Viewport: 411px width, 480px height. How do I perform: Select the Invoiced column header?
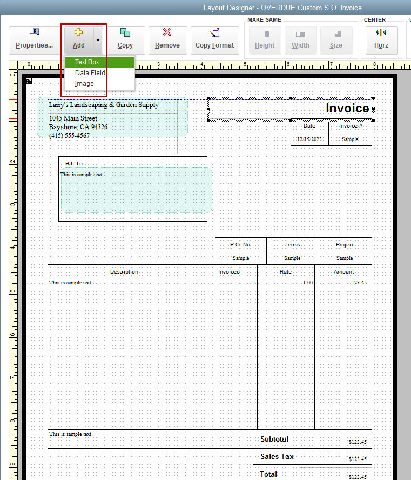pos(229,271)
